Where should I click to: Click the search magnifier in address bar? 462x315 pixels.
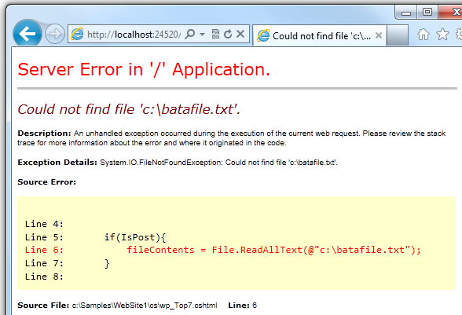click(190, 35)
